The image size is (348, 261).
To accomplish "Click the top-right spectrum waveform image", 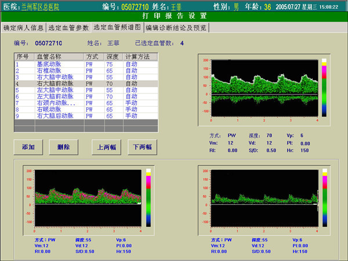I will click(264, 87).
